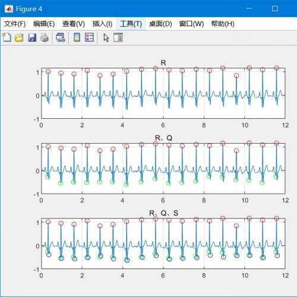Activate the Edit Plot arrow tool

click(106, 37)
